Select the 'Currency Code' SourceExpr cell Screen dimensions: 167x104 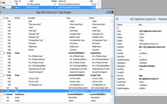(47, 78)
